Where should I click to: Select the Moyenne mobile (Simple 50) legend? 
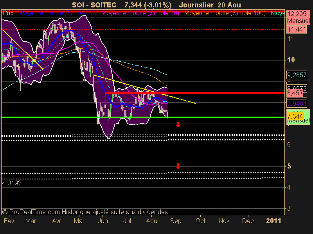point(140,13)
